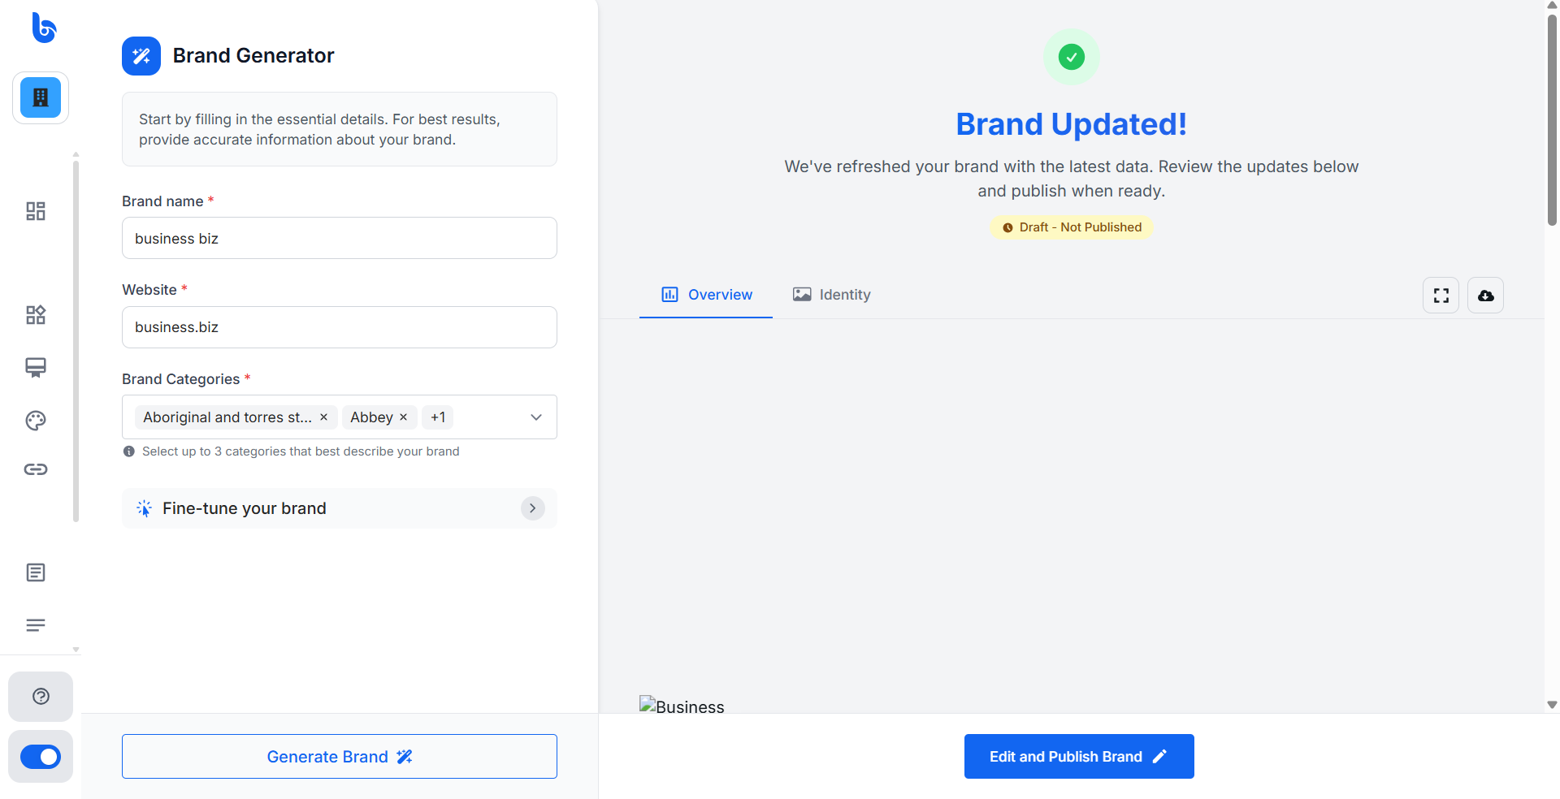The image size is (1560, 799).
Task: Click the Edit and Publish Brand button
Action: [1079, 757]
